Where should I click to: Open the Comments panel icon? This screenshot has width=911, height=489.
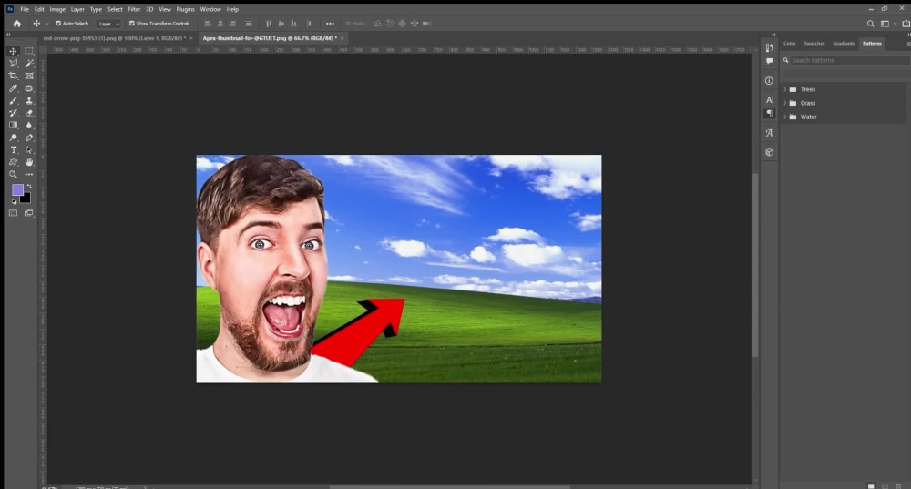[769, 61]
